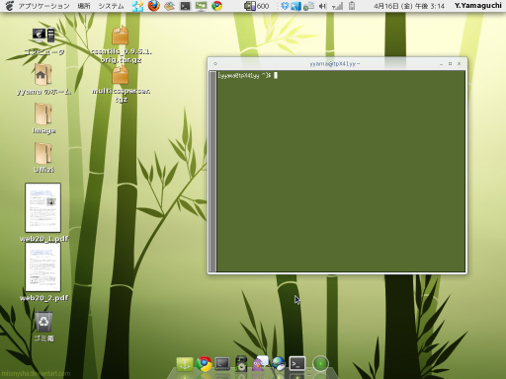Image resolution: width=506 pixels, height=379 pixels.
Task: Launch Firefox from the top panel
Action: (x=153, y=6)
